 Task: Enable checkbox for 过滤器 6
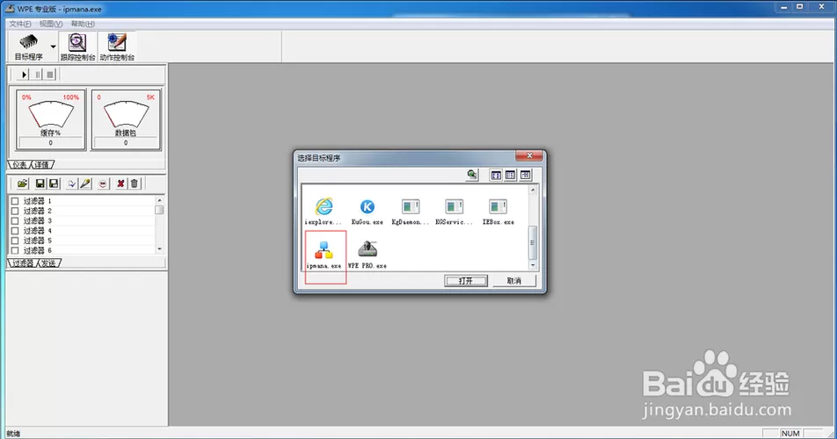click(x=15, y=250)
